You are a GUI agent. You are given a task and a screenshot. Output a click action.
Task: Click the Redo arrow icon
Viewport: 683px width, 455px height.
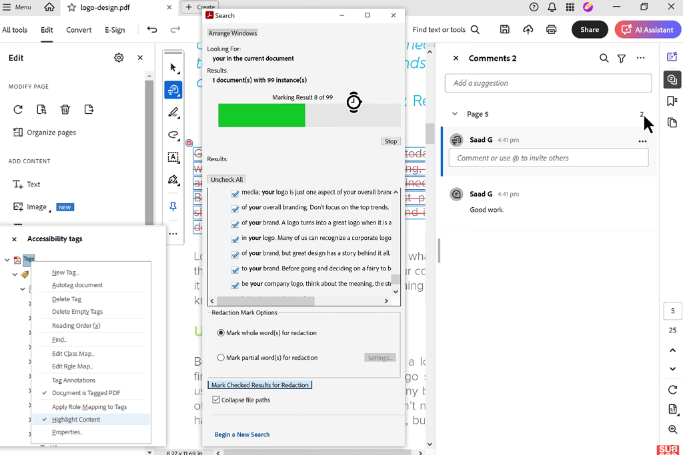pyautogui.click(x=175, y=29)
